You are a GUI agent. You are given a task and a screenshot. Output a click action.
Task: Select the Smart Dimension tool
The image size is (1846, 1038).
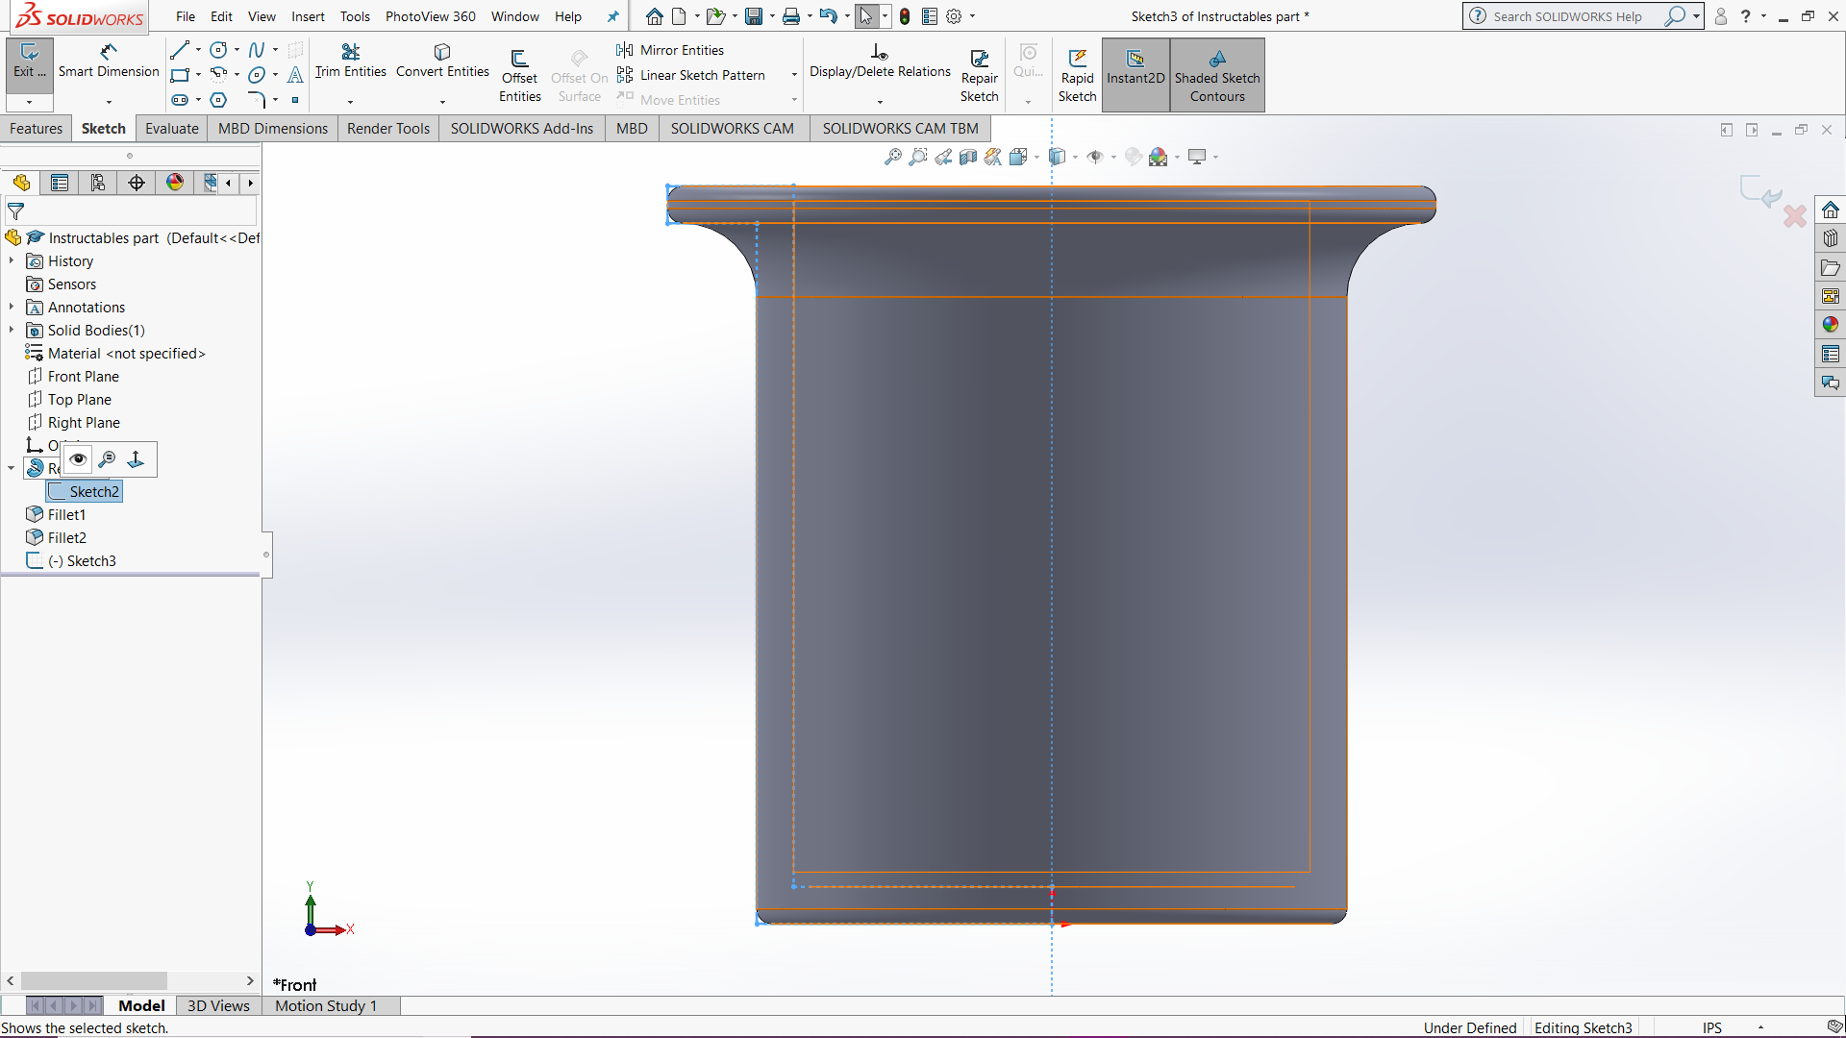(x=108, y=62)
